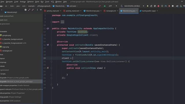The width and height of the screenshot is (185, 104).
Task: Open the VCS menu
Action: tap(52, 2)
